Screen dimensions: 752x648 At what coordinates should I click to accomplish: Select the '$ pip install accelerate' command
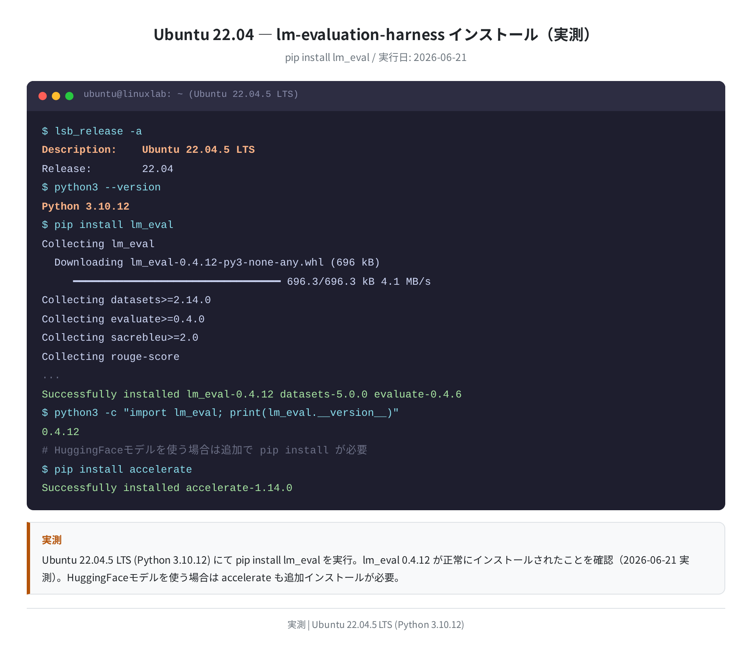click(x=117, y=469)
